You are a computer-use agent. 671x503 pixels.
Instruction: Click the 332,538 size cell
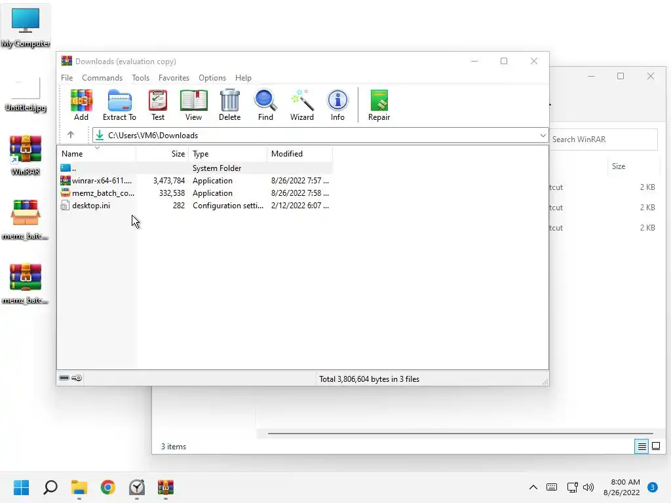click(172, 193)
